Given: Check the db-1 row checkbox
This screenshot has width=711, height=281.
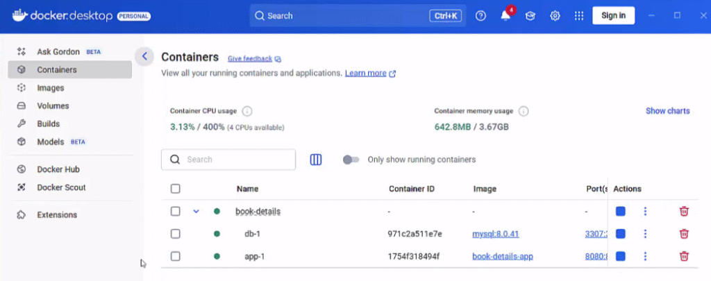Looking at the screenshot, I should click(176, 234).
